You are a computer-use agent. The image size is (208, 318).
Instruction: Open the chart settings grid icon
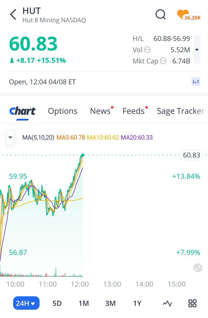tap(192, 303)
